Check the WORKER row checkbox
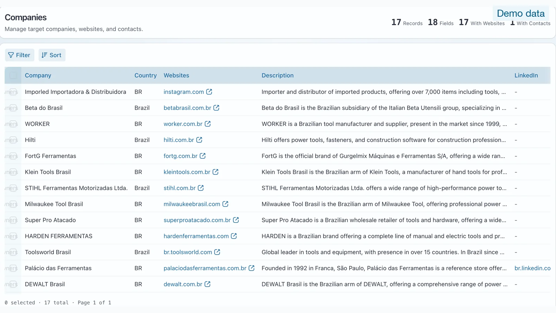 point(13,124)
